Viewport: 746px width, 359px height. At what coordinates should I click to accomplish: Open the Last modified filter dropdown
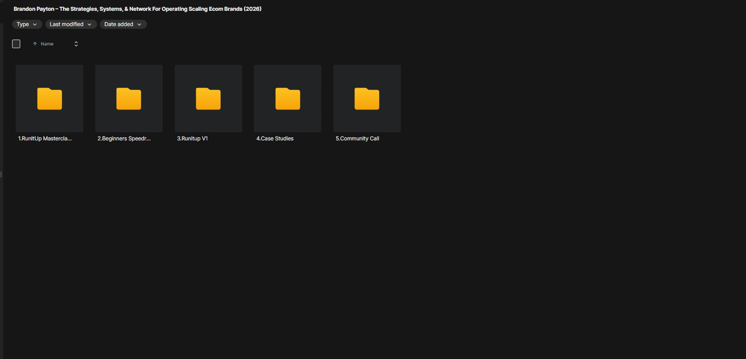coord(71,24)
